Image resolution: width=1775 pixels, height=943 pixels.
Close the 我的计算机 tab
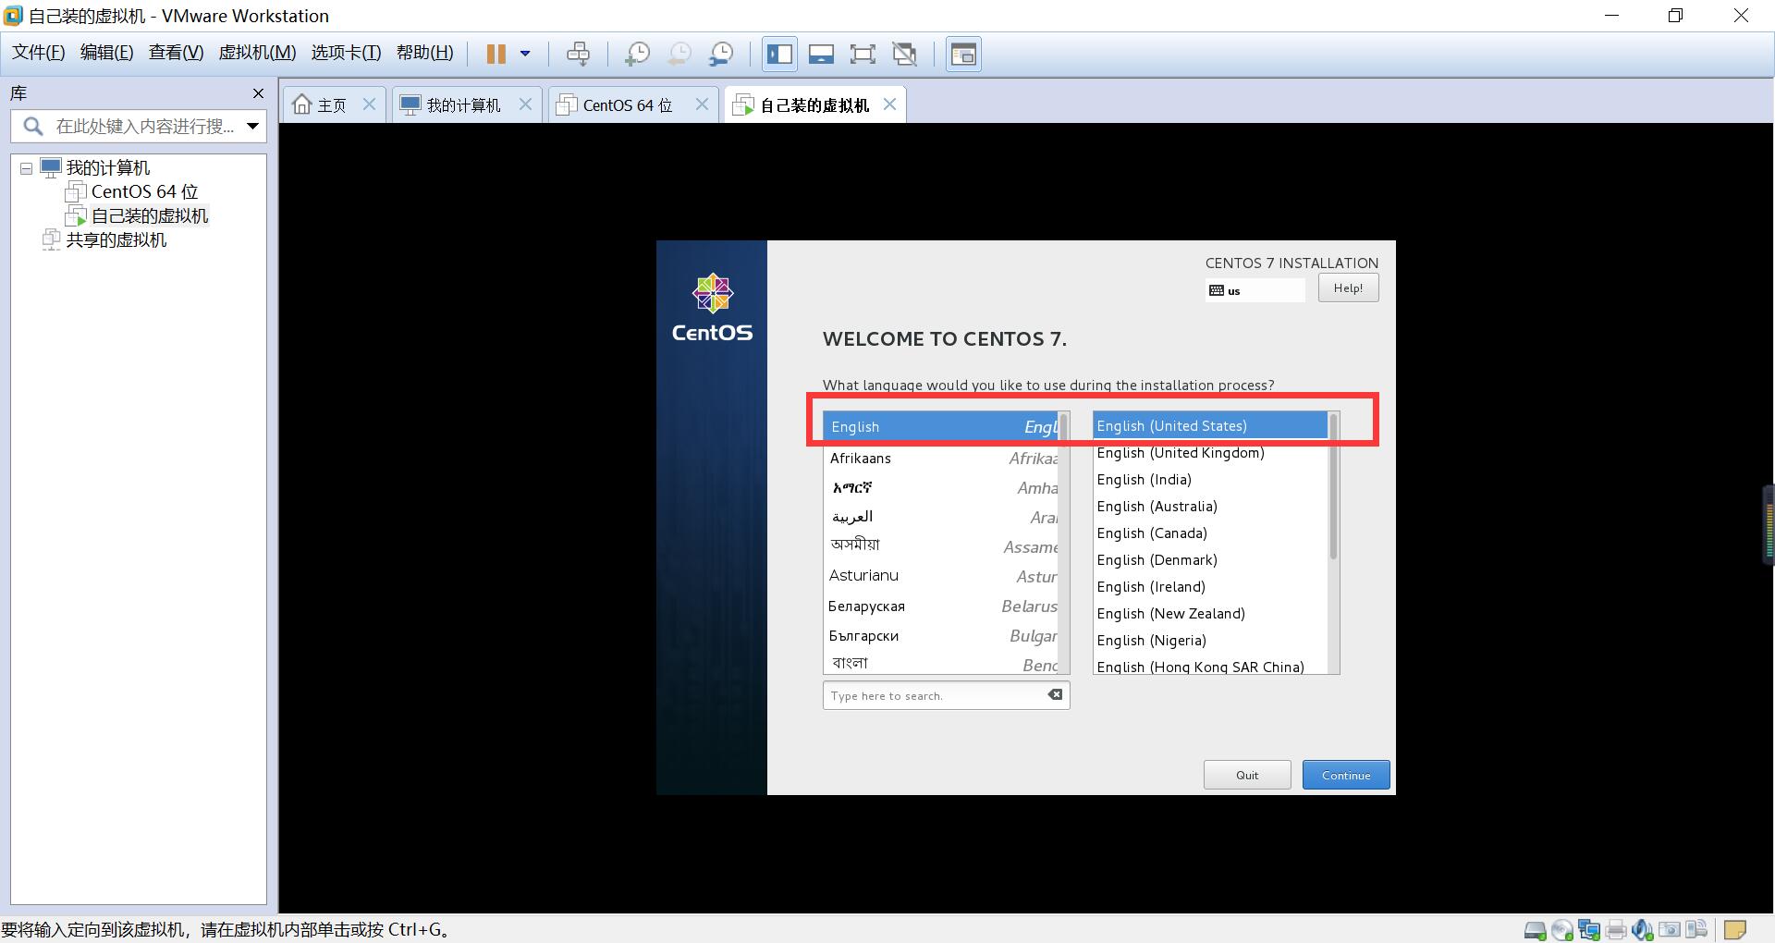click(x=525, y=104)
